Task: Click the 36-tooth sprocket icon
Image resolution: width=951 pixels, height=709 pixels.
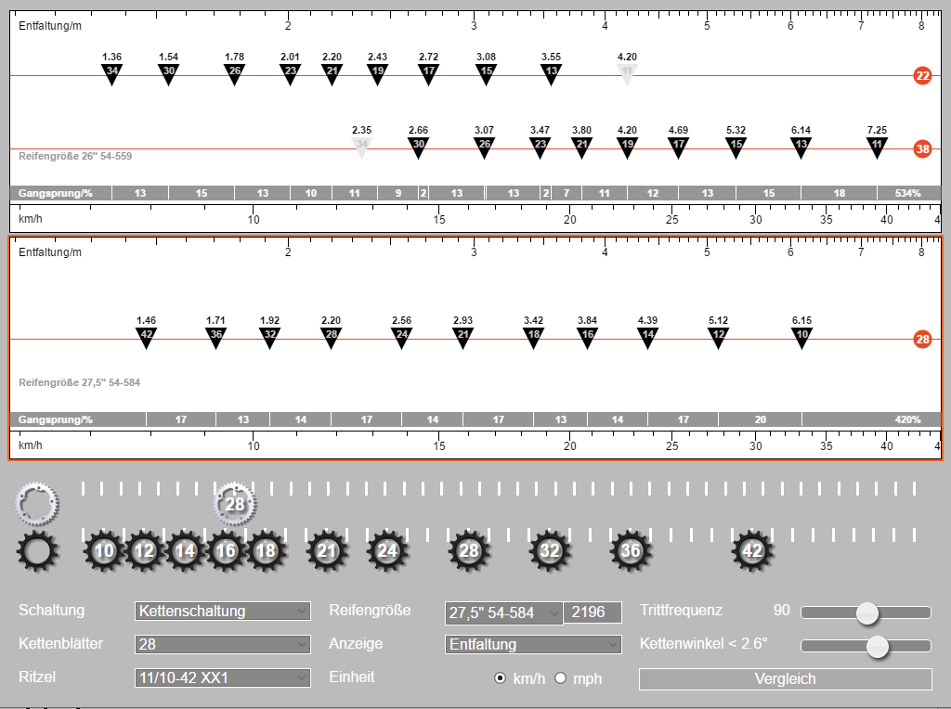Action: pos(631,550)
